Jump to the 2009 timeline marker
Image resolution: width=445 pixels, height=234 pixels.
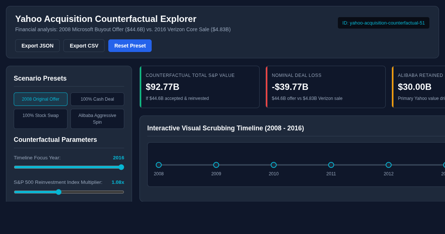point(216,165)
